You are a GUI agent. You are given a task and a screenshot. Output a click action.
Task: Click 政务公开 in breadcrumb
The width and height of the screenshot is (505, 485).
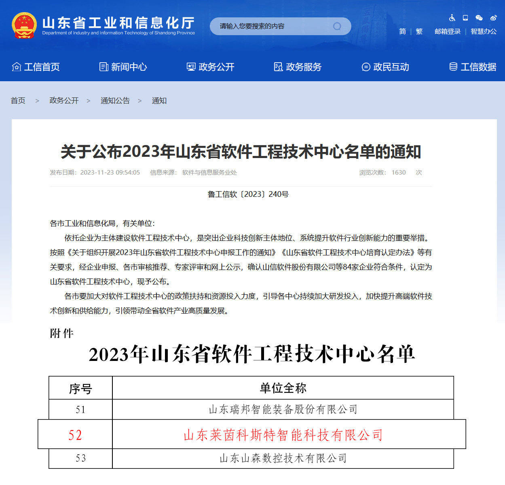click(64, 101)
